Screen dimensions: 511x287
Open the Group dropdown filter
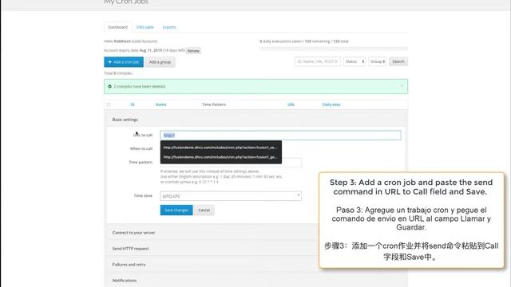click(378, 61)
